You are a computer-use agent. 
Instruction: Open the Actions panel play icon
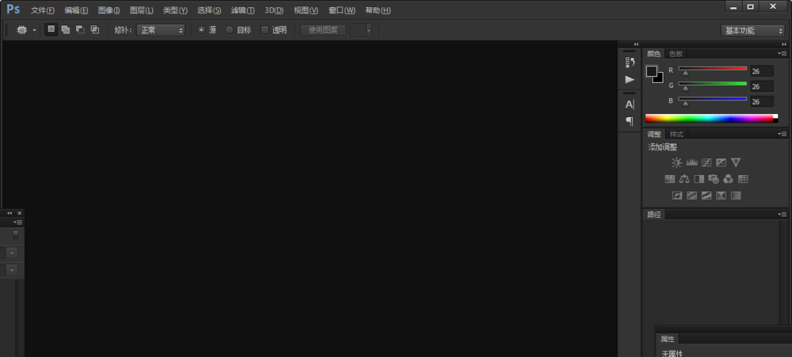click(630, 79)
